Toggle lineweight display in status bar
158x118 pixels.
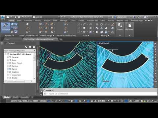point(72,101)
